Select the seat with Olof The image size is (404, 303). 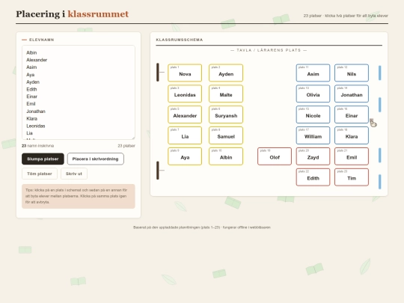coord(275,156)
